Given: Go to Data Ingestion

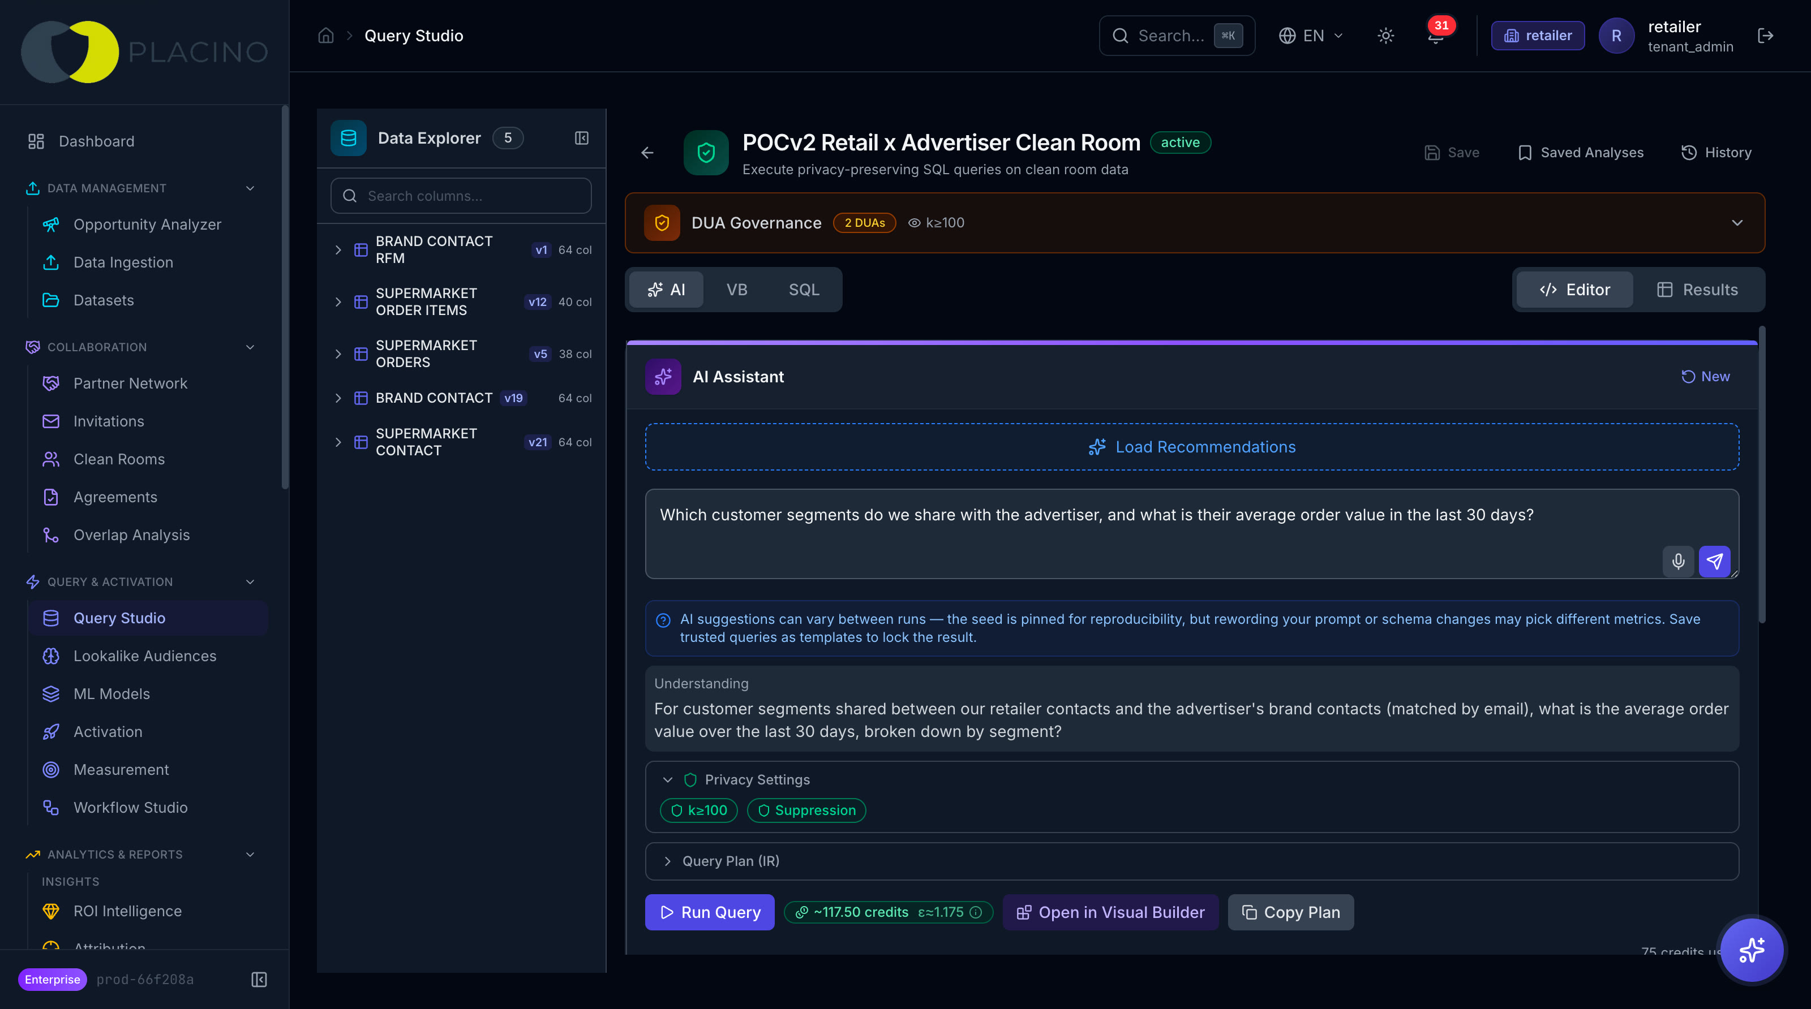Looking at the screenshot, I should point(147,262).
